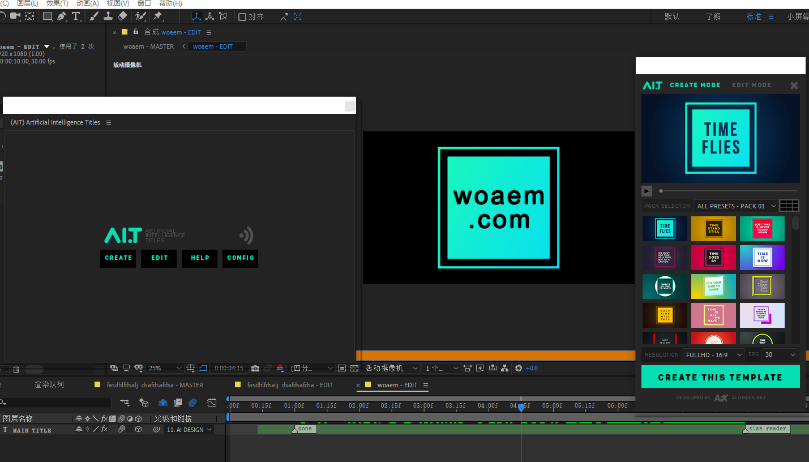The height and width of the screenshot is (462, 809).
Task: Select the Pen tool
Action: pos(61,16)
